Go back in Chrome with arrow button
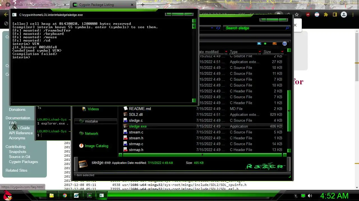 6,15
